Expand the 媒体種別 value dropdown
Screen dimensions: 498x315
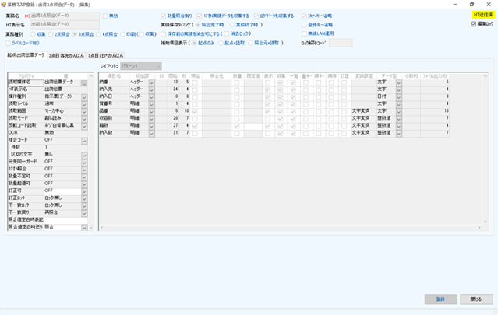[x=83, y=96]
